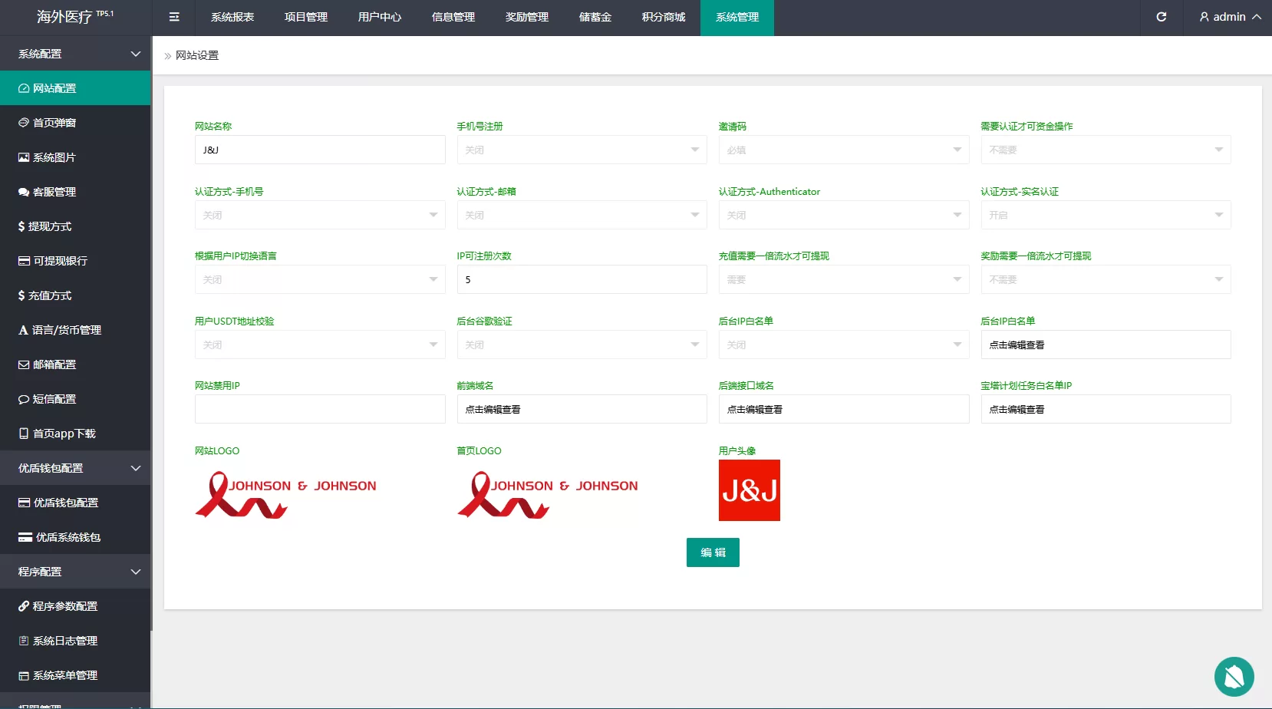Click the 网站名称 input field

click(x=320, y=150)
